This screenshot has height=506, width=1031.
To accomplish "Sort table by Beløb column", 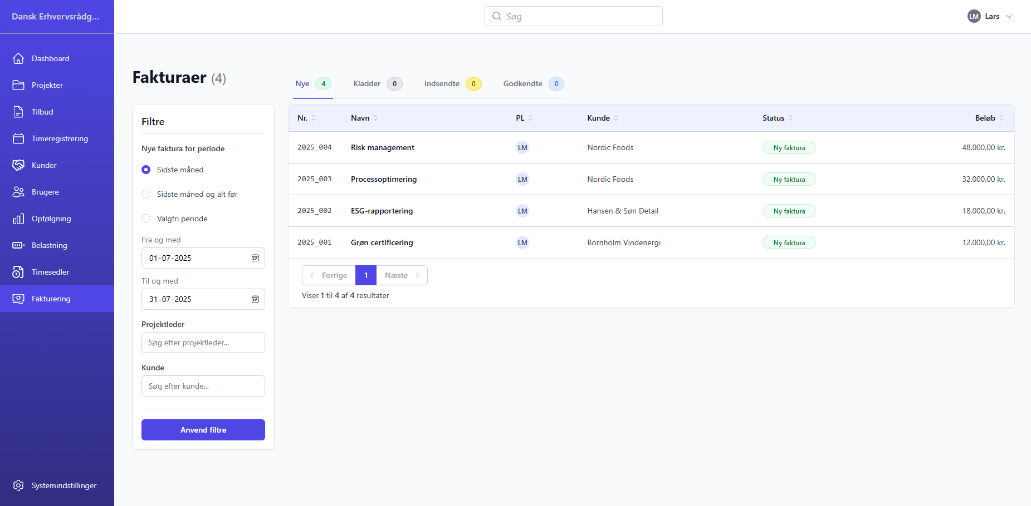I will tap(990, 118).
